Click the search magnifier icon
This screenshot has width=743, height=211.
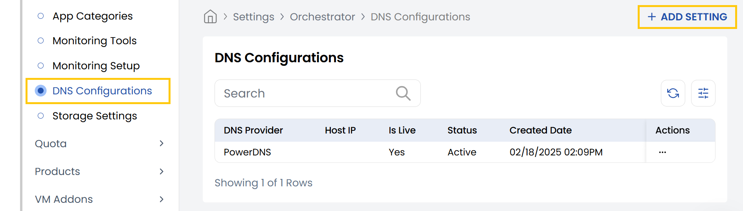pyautogui.click(x=403, y=94)
